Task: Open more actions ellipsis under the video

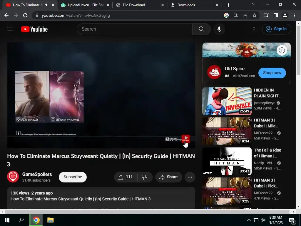Action: click(190, 177)
